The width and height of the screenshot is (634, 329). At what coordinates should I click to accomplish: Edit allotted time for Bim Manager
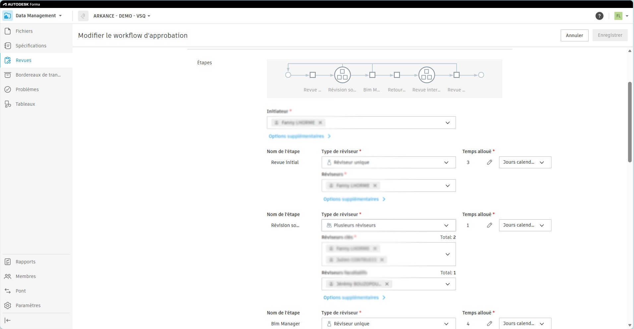coord(489,324)
